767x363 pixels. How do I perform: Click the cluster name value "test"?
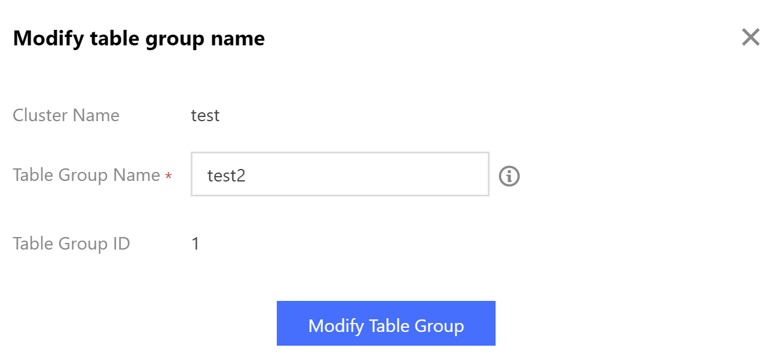click(x=205, y=115)
